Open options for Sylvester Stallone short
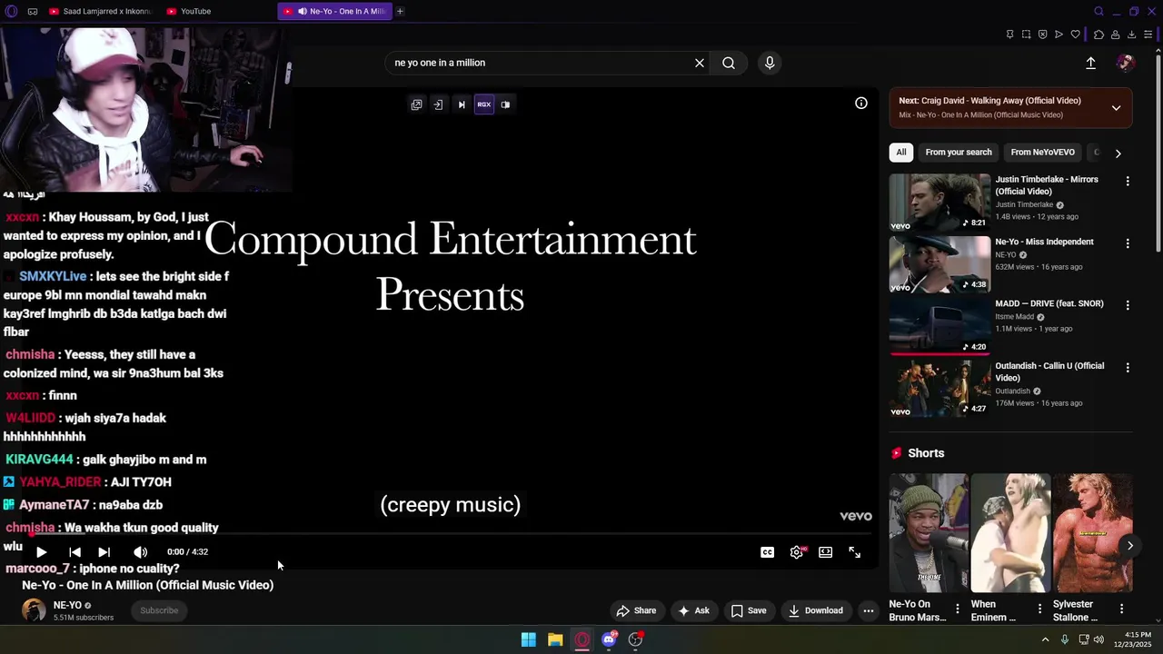This screenshot has width=1163, height=654. [x=1121, y=609]
